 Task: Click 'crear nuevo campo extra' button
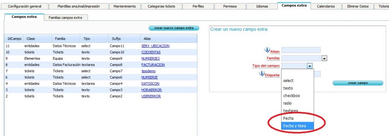coord(174,28)
